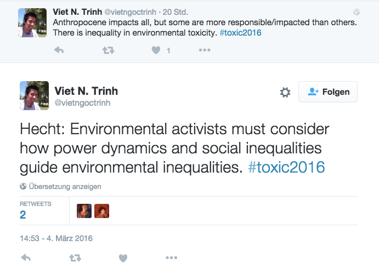Reply to the main Hecht tweet
Screen dimensions: 379x263
click(26, 258)
